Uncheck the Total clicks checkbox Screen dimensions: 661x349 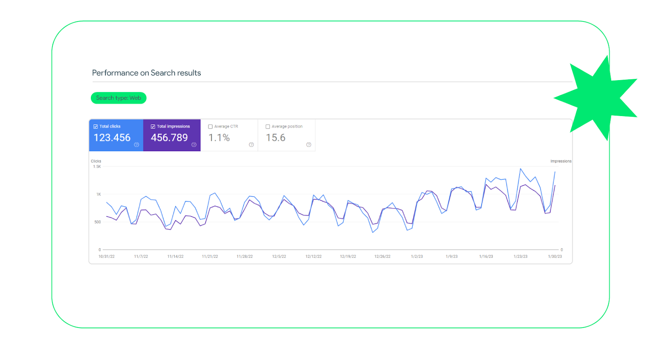pos(95,126)
